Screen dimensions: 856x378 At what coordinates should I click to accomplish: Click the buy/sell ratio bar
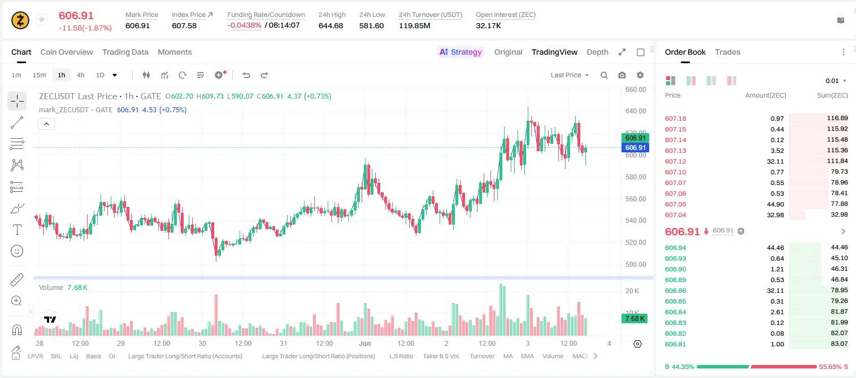click(757, 367)
